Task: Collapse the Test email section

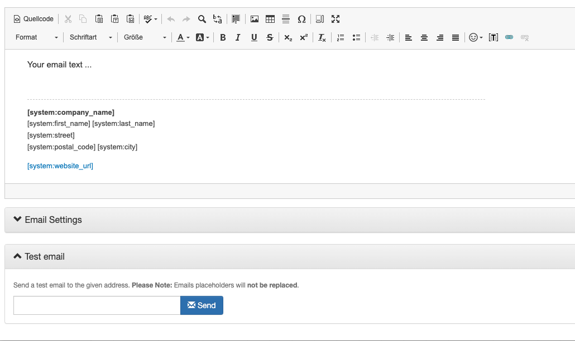Action: (290, 256)
